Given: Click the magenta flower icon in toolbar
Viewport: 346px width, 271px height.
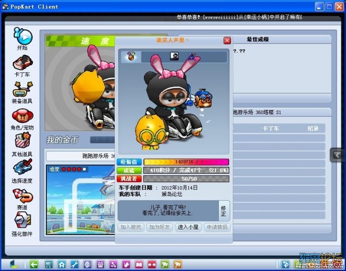Looking at the screenshot, I should [x=113, y=264].
